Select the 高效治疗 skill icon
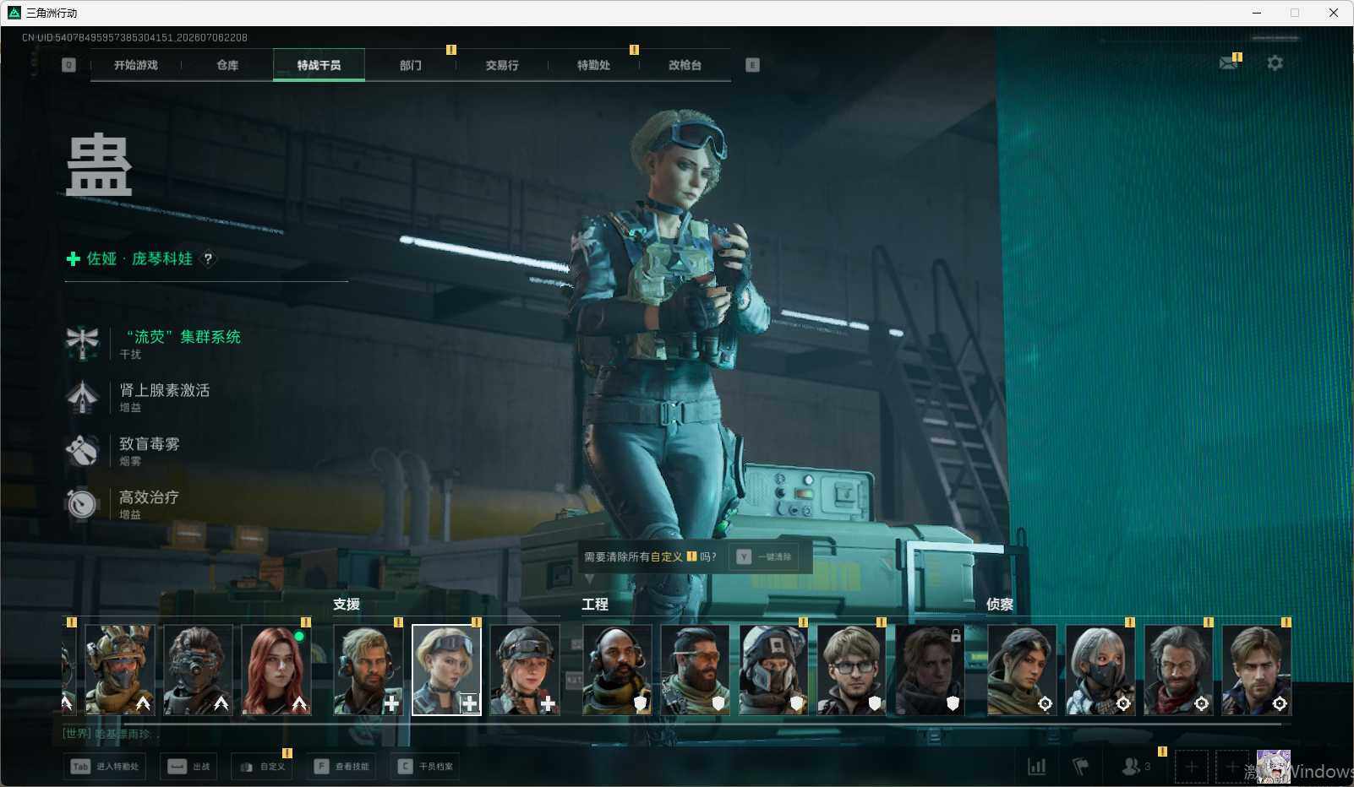Image resolution: width=1354 pixels, height=787 pixels. pyautogui.click(x=82, y=503)
